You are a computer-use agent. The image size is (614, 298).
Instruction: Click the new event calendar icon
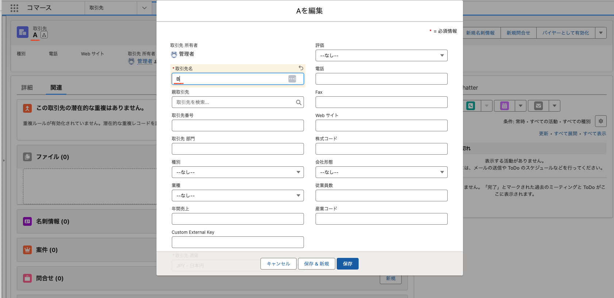(x=505, y=106)
